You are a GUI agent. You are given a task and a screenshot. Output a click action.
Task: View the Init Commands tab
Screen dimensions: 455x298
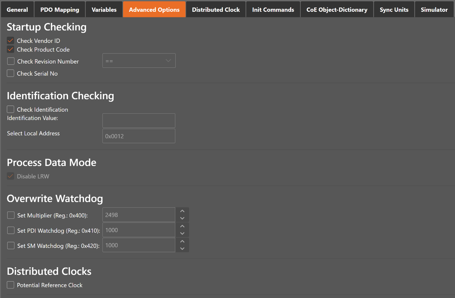click(x=273, y=9)
